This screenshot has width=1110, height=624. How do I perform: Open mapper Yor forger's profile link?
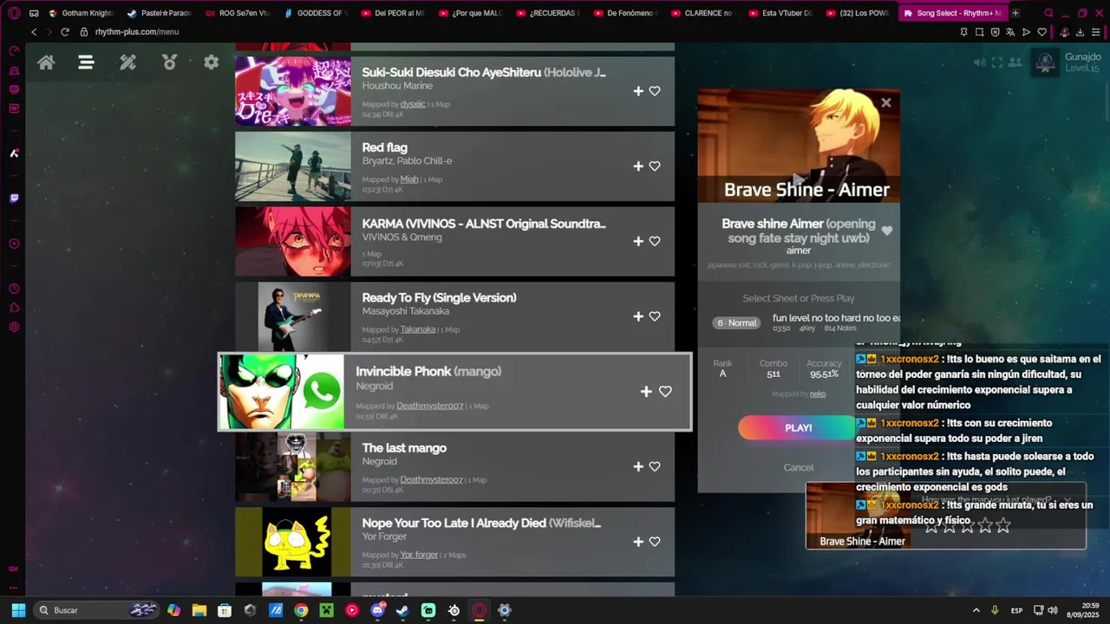click(x=419, y=555)
